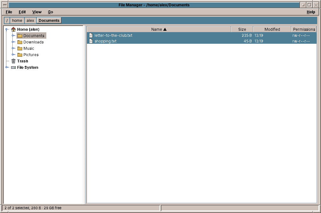Image resolution: width=321 pixels, height=213 pixels.
Task: Expand the File System tree node
Action: point(7,67)
